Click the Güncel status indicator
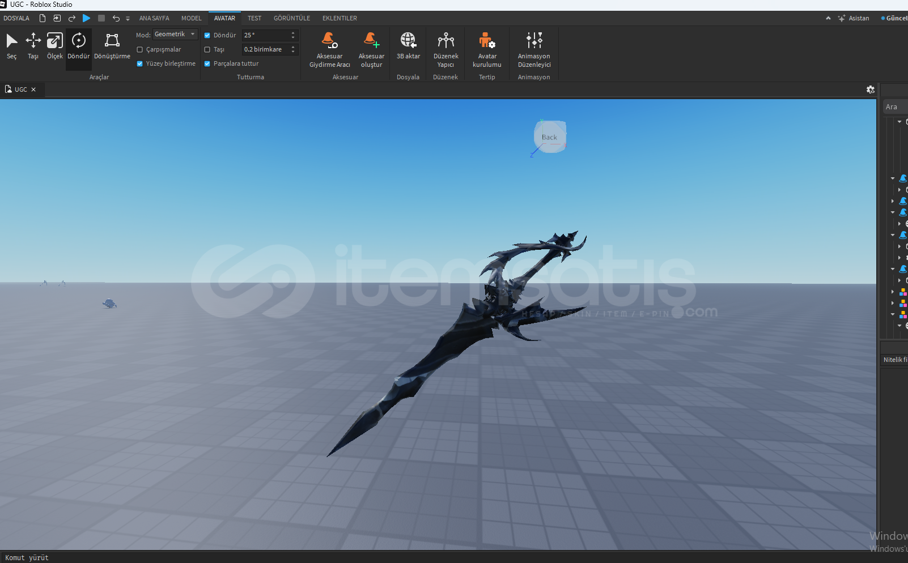This screenshot has height=563, width=908. [x=894, y=18]
